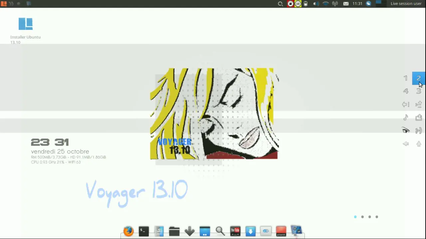
Task: Select the first blue page indicator dot
Action: (355, 217)
